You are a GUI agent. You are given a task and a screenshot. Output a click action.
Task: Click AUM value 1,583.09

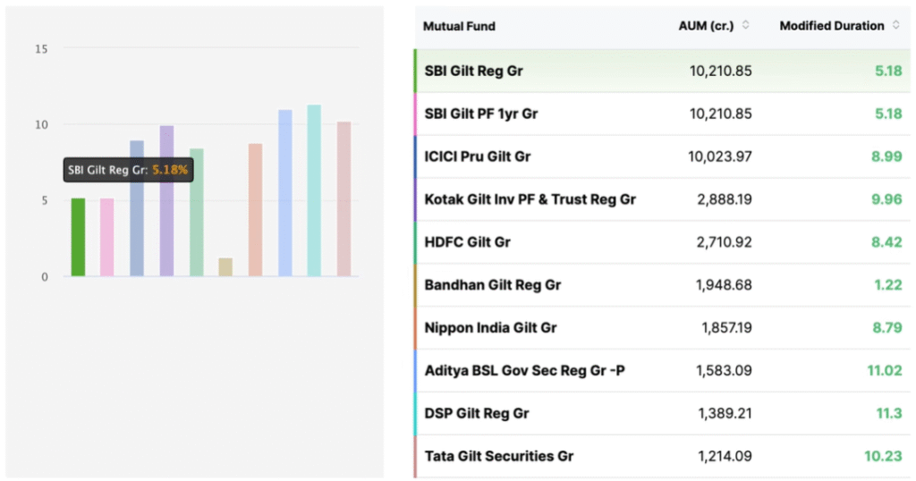pyautogui.click(x=724, y=371)
